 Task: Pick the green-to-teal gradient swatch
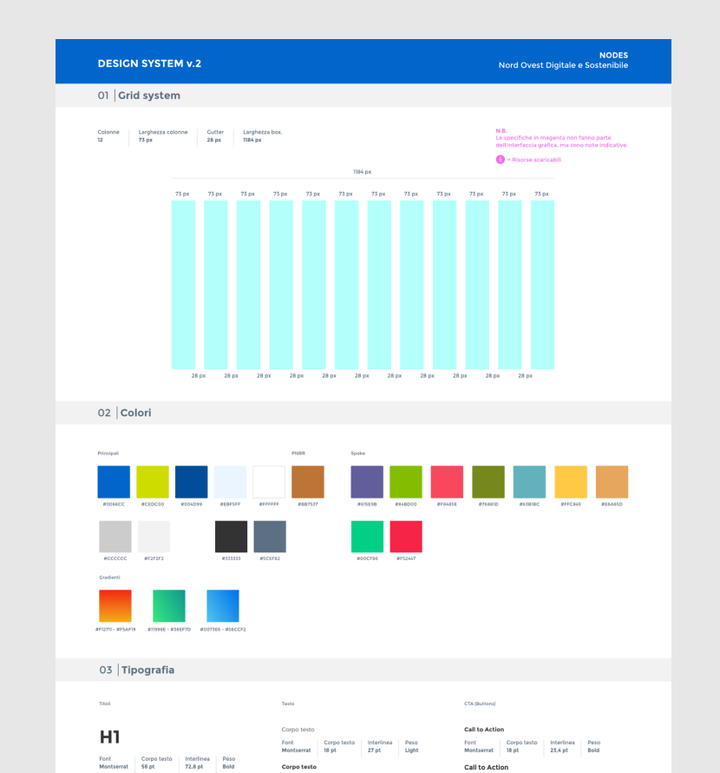169,606
